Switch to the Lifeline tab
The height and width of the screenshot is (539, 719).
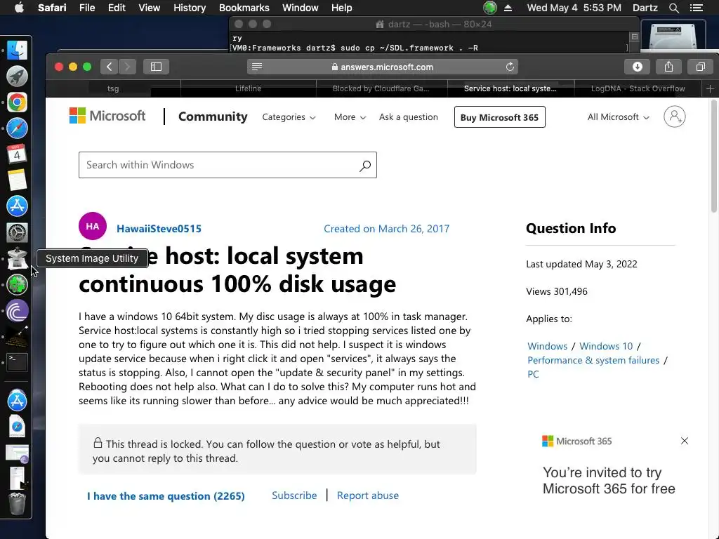248,88
